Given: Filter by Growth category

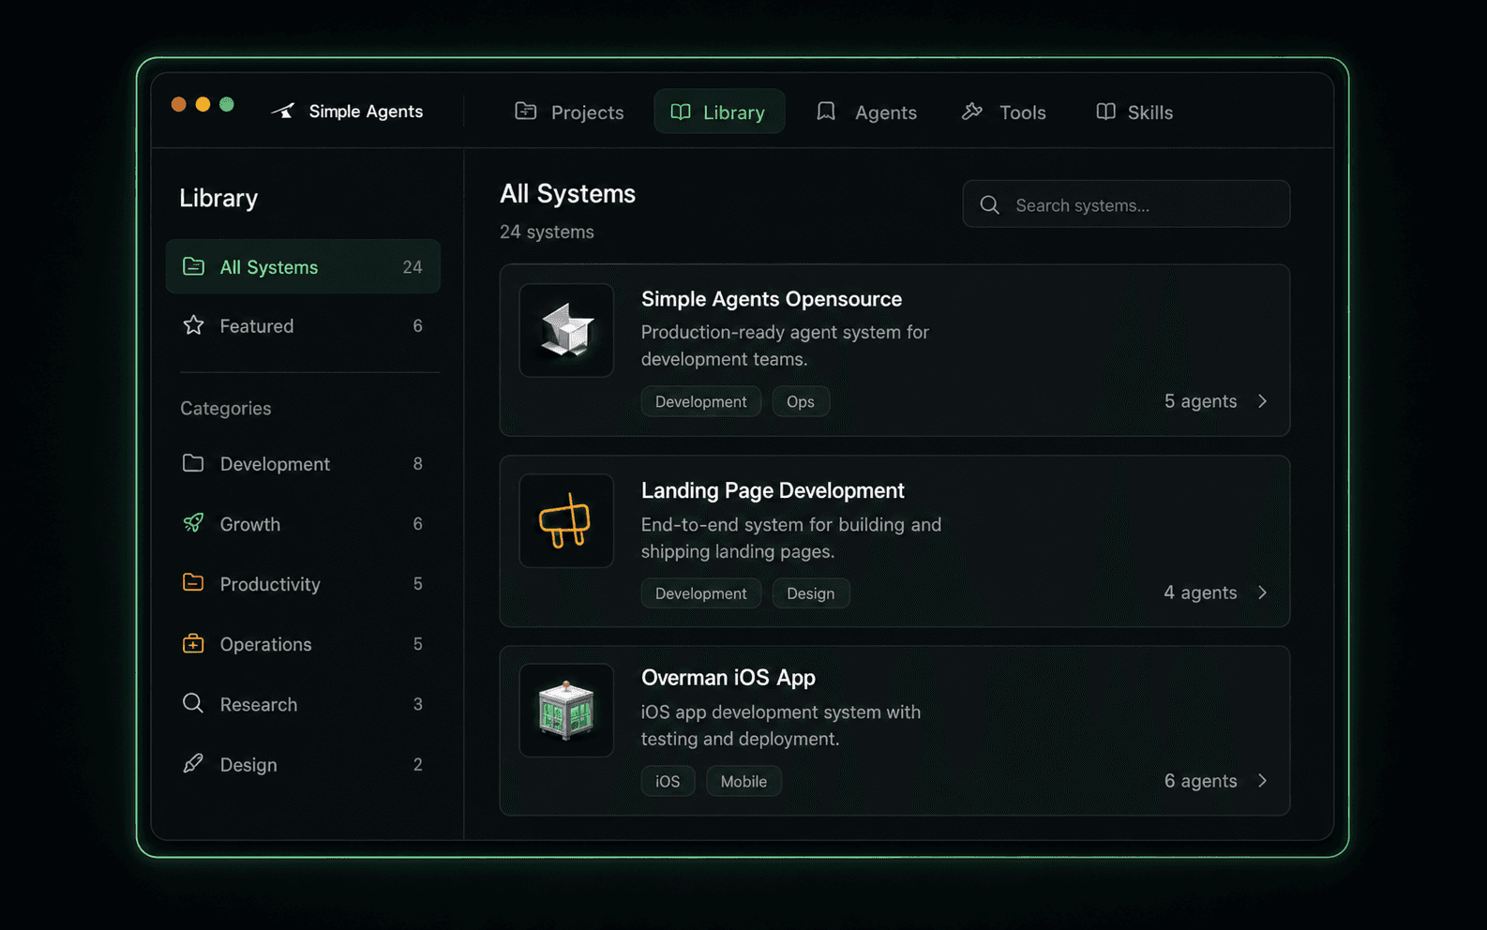Looking at the screenshot, I should [303, 523].
